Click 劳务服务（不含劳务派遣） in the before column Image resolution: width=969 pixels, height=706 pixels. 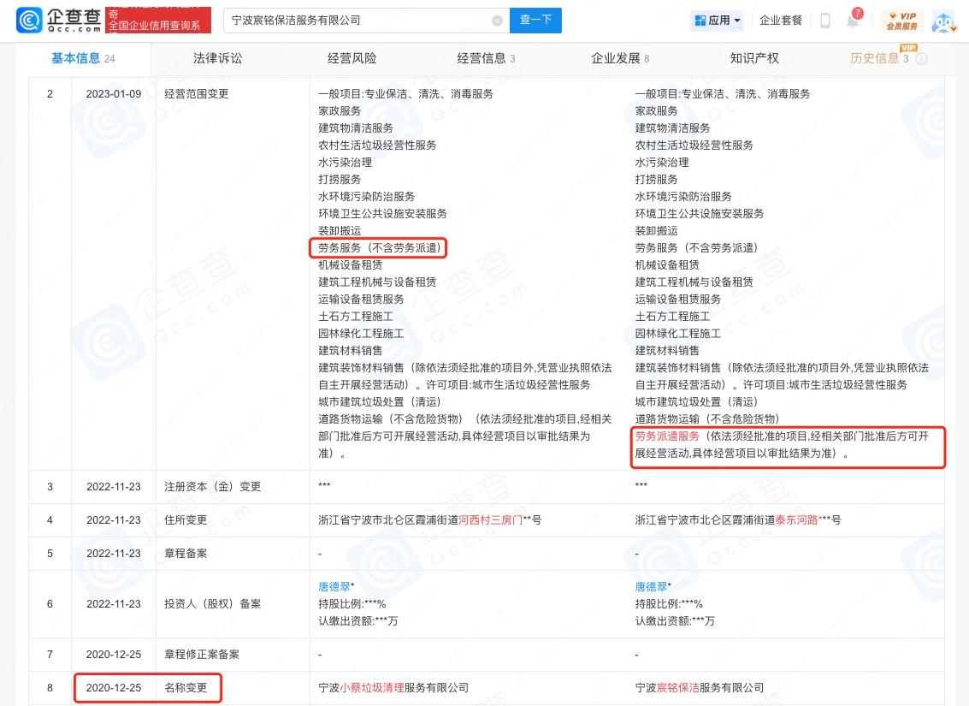coord(380,248)
